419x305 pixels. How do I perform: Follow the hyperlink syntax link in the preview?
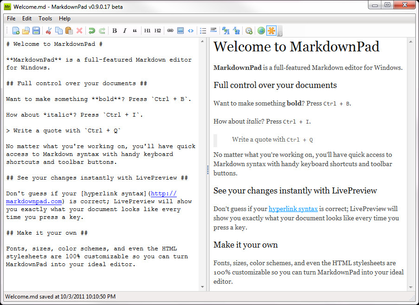[293, 209]
